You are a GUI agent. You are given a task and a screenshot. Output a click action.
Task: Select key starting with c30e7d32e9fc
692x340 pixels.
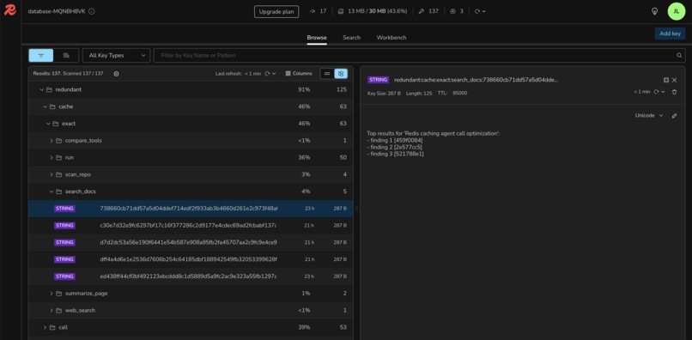(191, 225)
